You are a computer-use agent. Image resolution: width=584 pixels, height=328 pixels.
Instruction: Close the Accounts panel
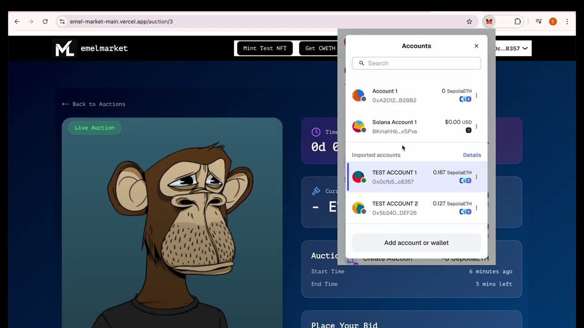[476, 46]
